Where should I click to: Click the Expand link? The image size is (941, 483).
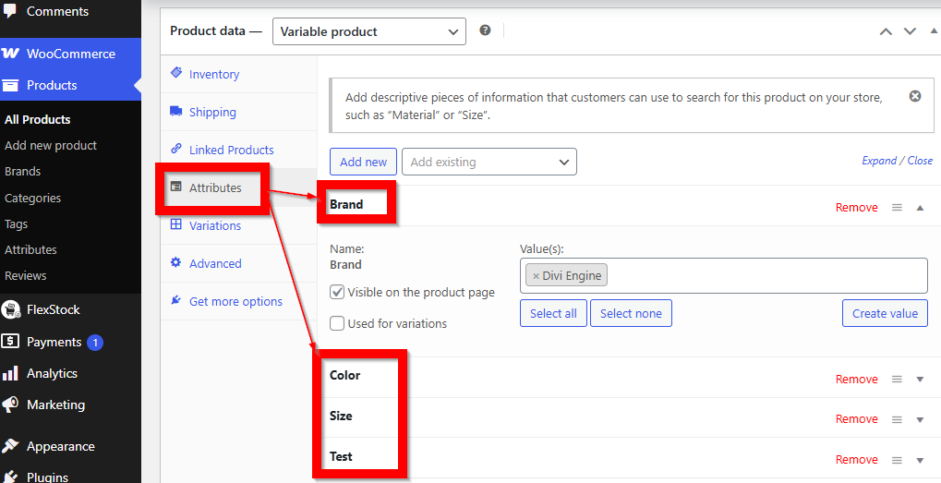(x=879, y=160)
